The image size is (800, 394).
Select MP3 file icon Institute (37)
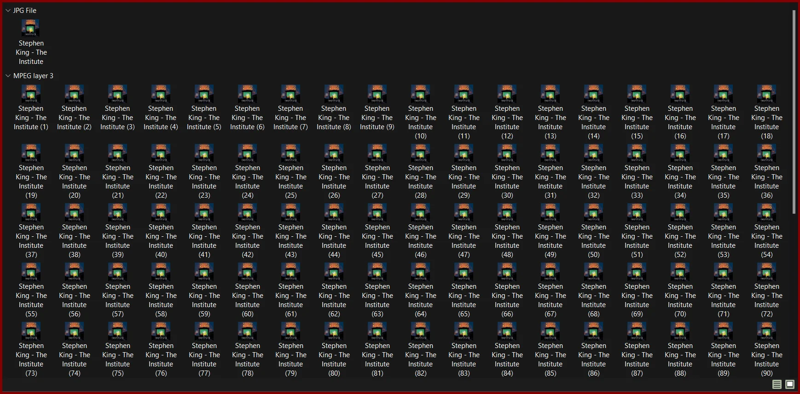click(31, 212)
